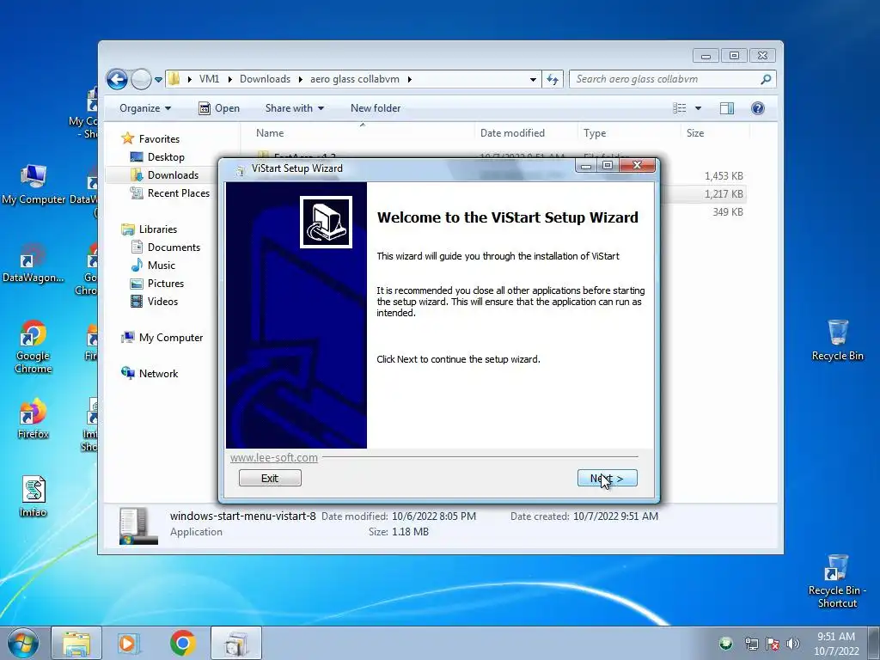Expand arrow after aero glass collabvm breadcrumb

(x=410, y=79)
